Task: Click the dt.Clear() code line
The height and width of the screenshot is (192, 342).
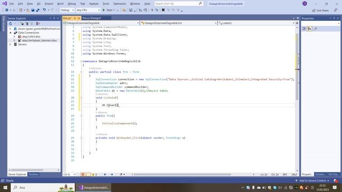Action: pyautogui.click(x=110, y=105)
